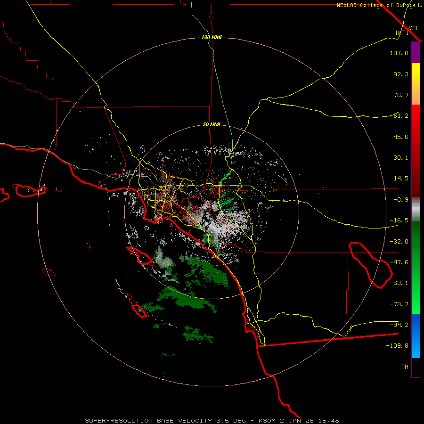Click the VEL legend title
This screenshot has height=424, width=424.
click(x=414, y=28)
